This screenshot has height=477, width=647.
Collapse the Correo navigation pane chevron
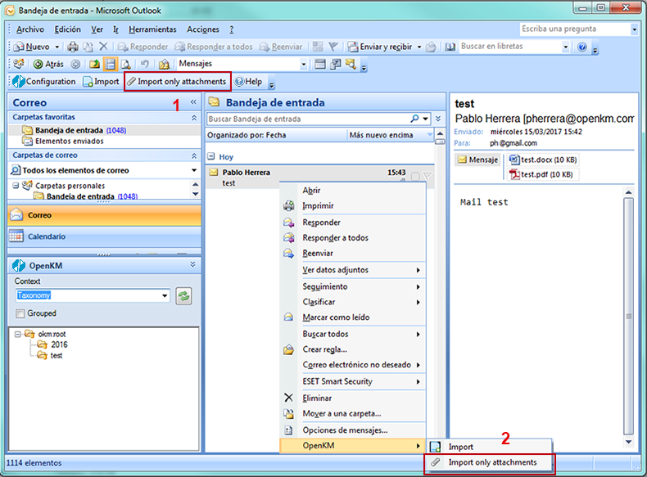pos(193,101)
